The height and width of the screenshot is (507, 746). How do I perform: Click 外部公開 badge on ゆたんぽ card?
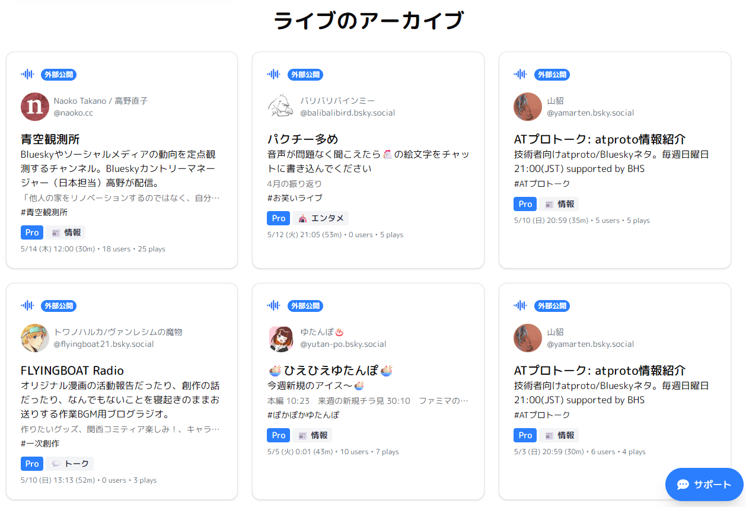click(305, 306)
